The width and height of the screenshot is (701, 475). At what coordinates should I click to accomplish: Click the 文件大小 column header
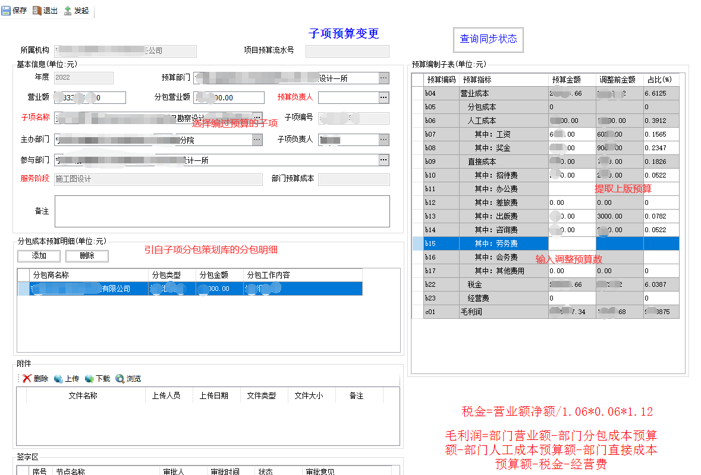(x=312, y=395)
